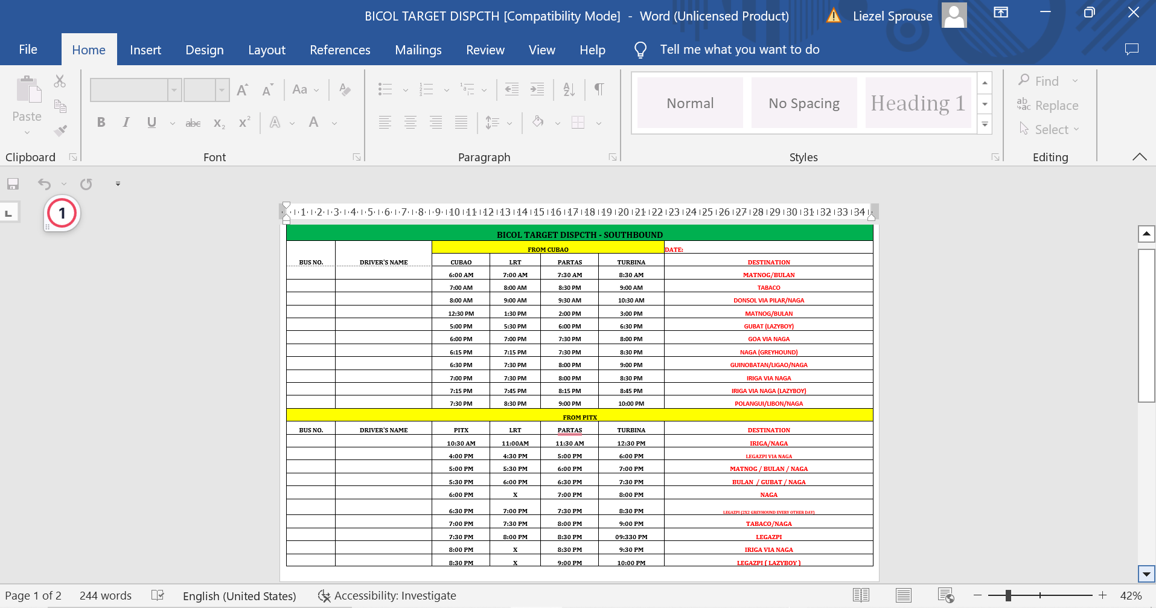The image size is (1156, 608).
Task: Decrease paragraph indent
Action: [x=512, y=89]
